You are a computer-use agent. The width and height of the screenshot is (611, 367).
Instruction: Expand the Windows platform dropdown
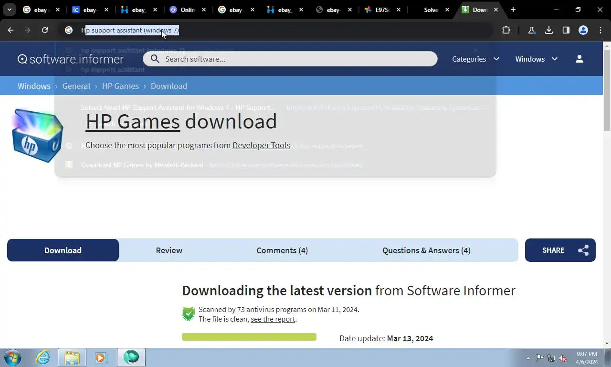[x=537, y=59]
